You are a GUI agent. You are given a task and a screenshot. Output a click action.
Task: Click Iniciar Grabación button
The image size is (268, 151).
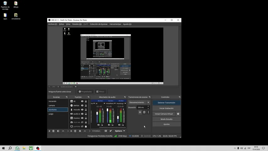coord(167,108)
